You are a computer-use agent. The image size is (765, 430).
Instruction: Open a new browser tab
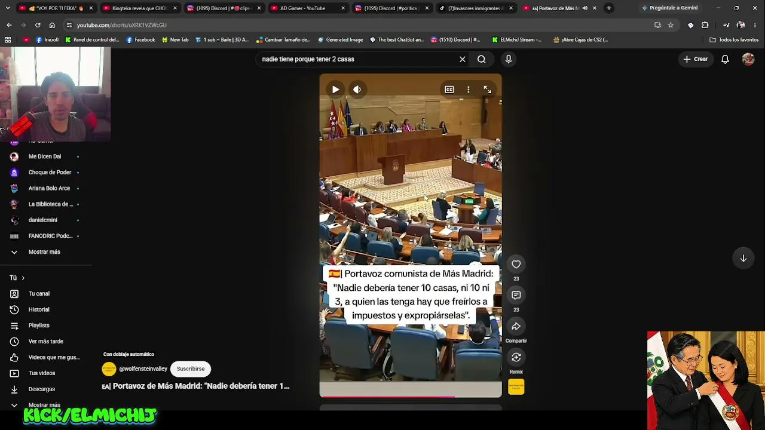[x=608, y=8]
